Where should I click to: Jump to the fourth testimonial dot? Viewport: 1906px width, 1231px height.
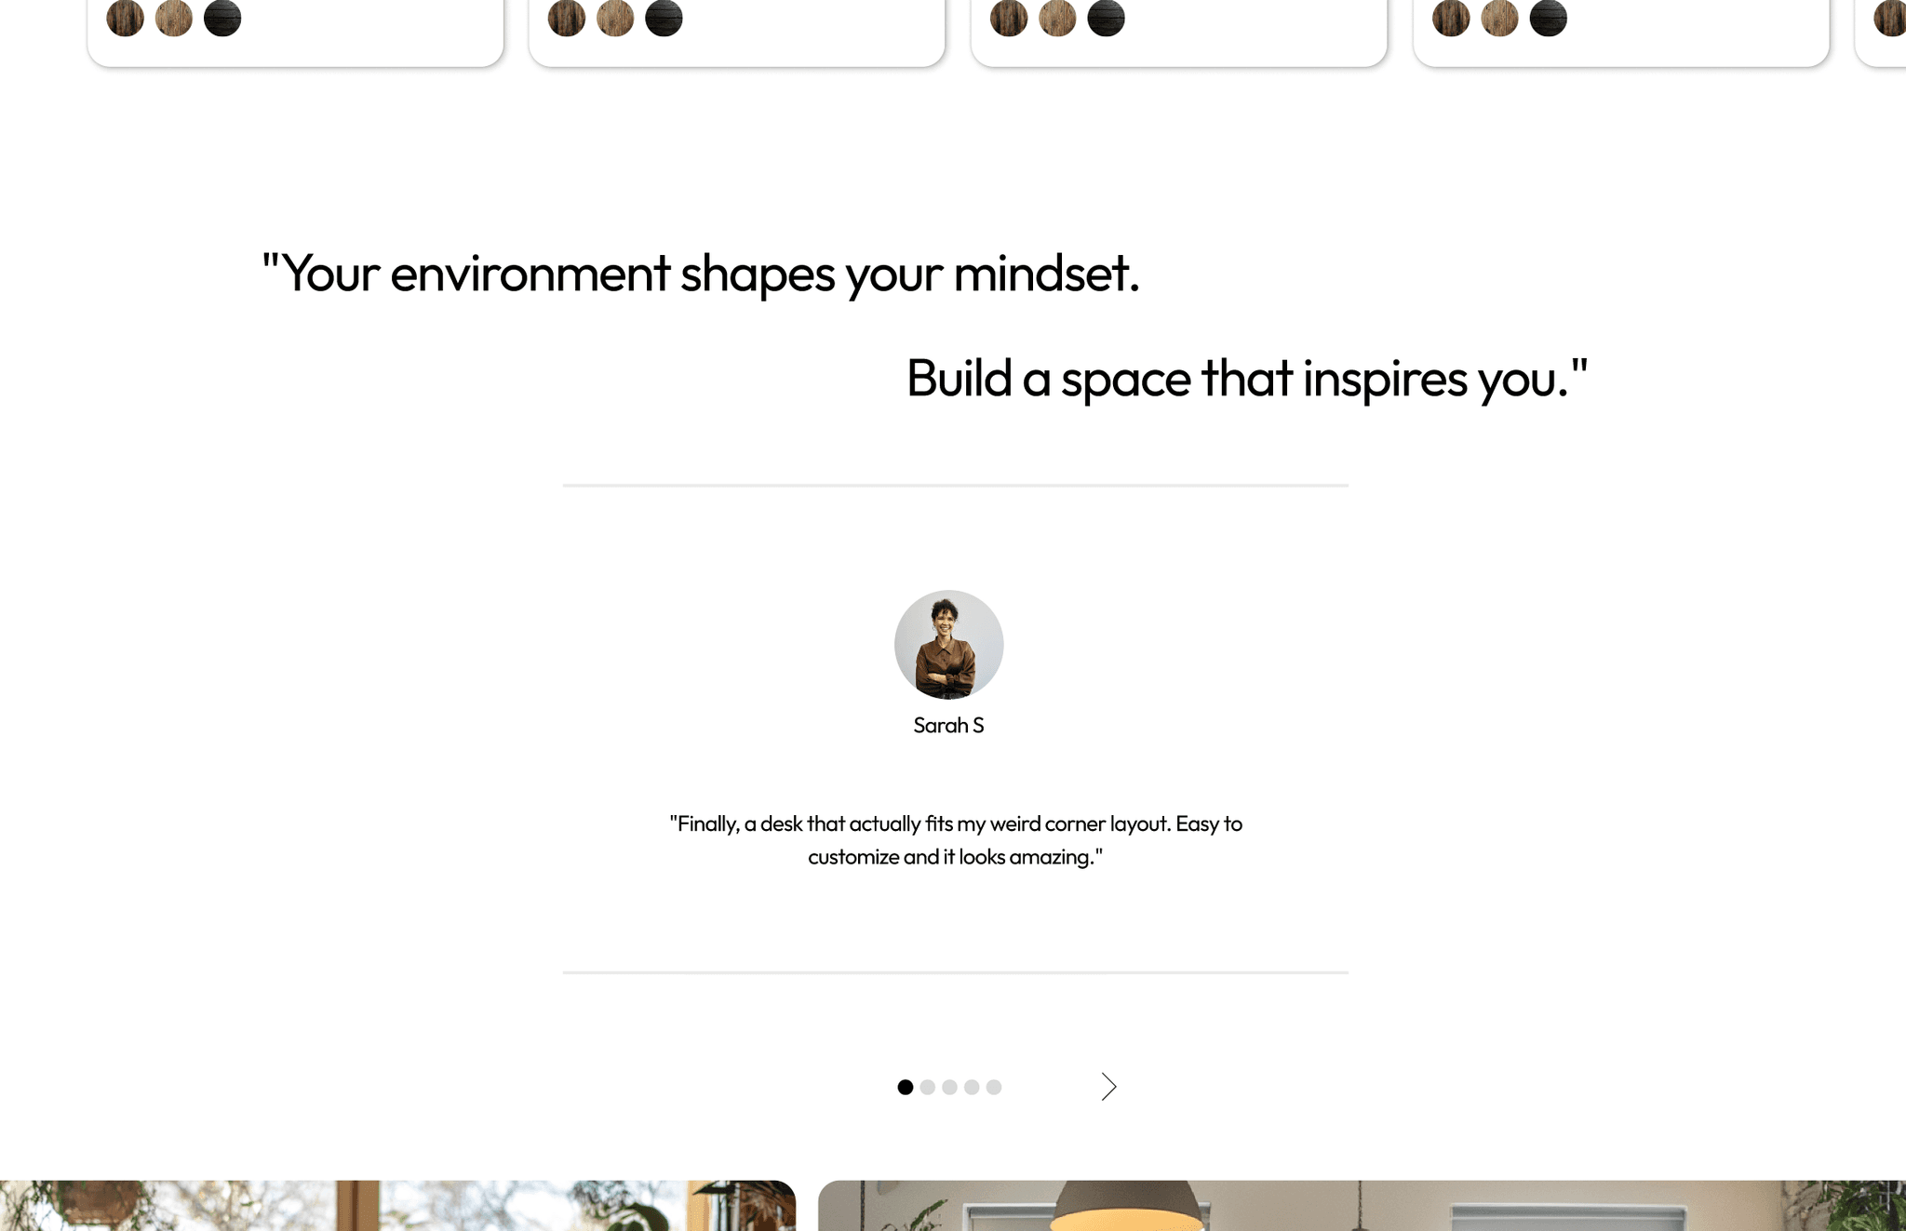point(972,1087)
